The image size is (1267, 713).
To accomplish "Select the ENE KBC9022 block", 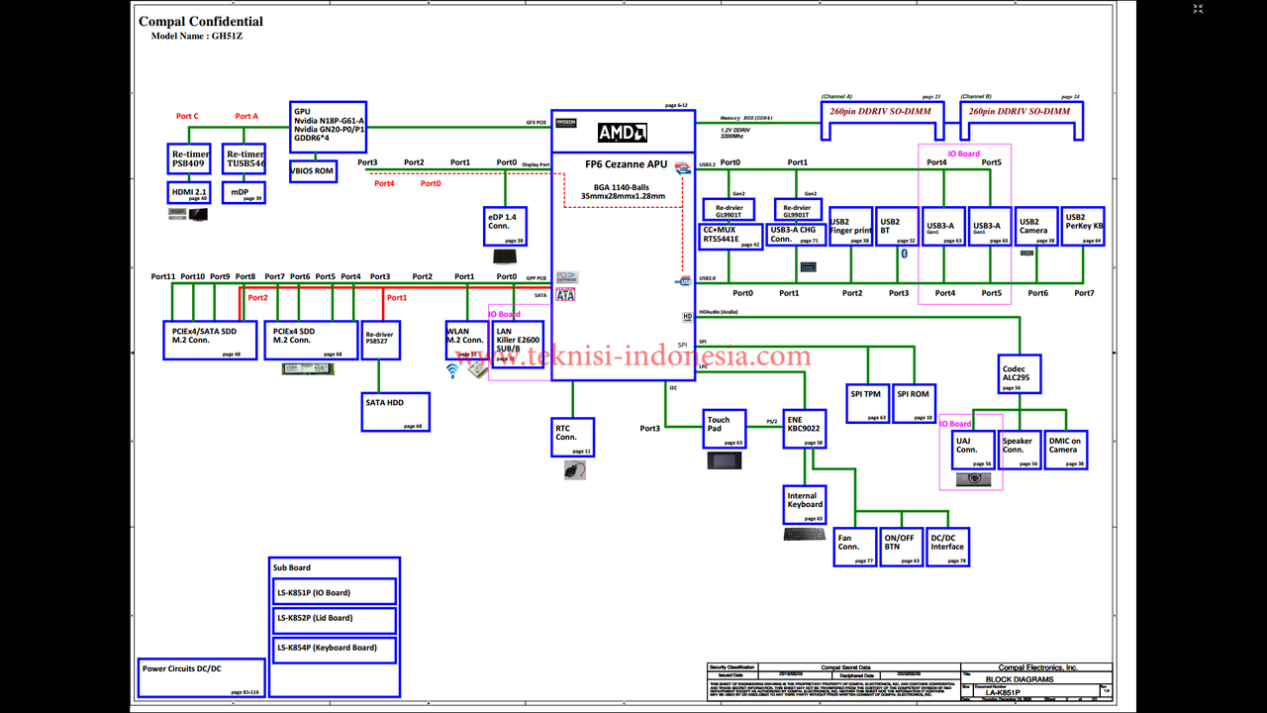I will [x=805, y=428].
